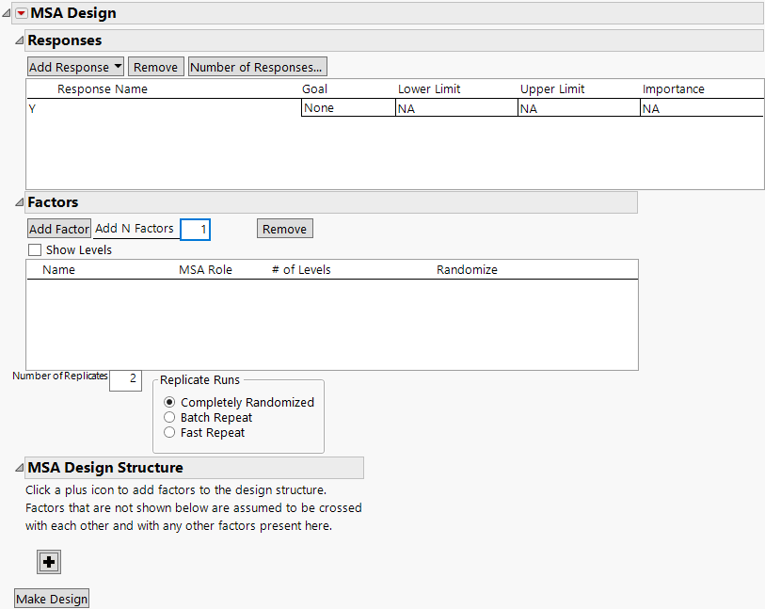Remove the selected factor
This screenshot has width=765, height=609.
click(x=284, y=229)
